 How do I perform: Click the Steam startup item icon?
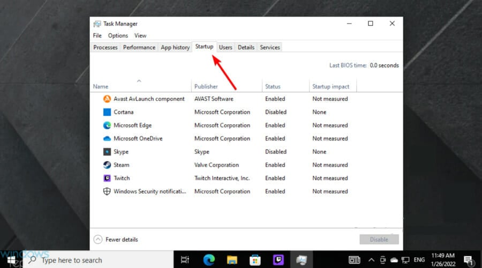tap(107, 165)
